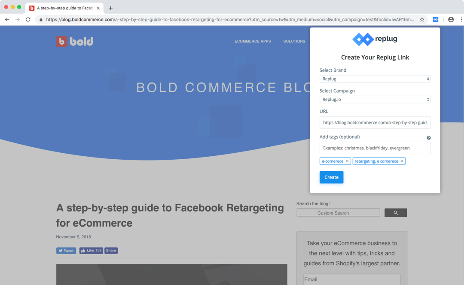464x285 pixels.
Task: Bookmark this page with the star icon
Action: click(x=422, y=19)
